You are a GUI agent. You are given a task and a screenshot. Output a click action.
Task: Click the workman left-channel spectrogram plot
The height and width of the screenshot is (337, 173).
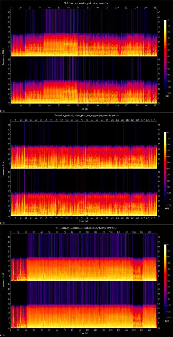pyautogui.click(x=84, y=33)
